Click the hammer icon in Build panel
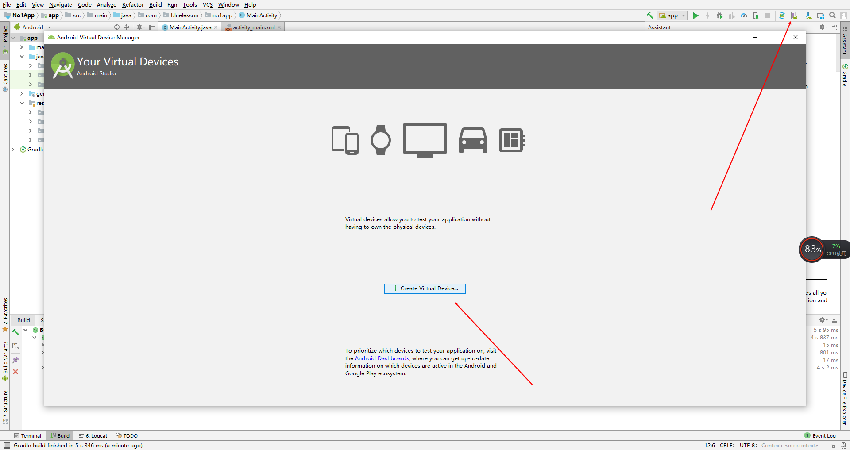Screen dimensions: 850x450 (15, 331)
